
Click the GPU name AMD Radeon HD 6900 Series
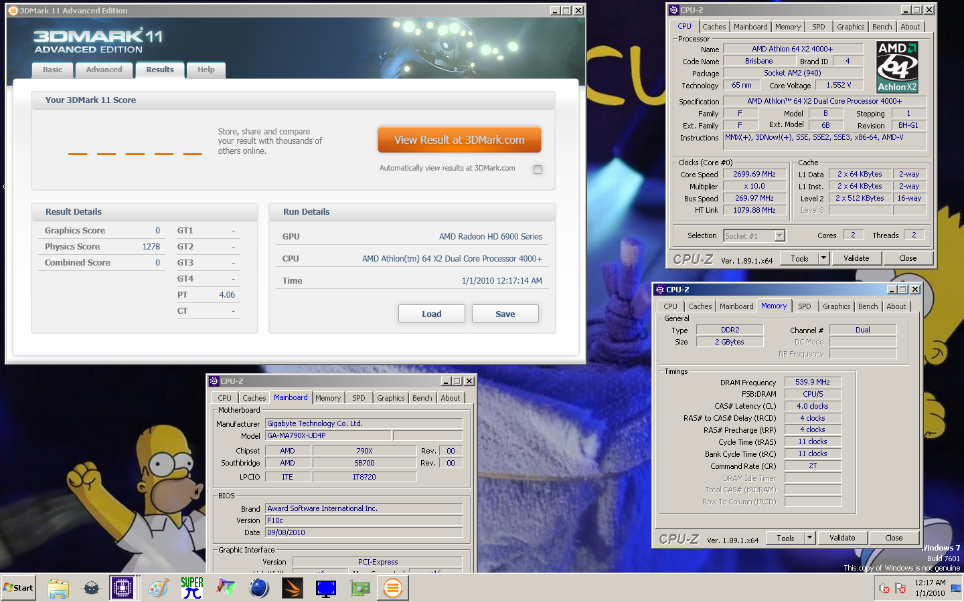tap(491, 237)
